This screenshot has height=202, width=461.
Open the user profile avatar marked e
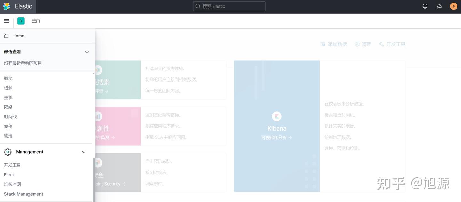click(x=453, y=5)
